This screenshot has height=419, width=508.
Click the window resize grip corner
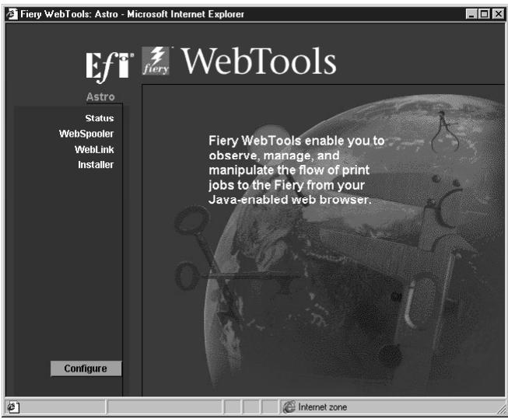[502, 410]
